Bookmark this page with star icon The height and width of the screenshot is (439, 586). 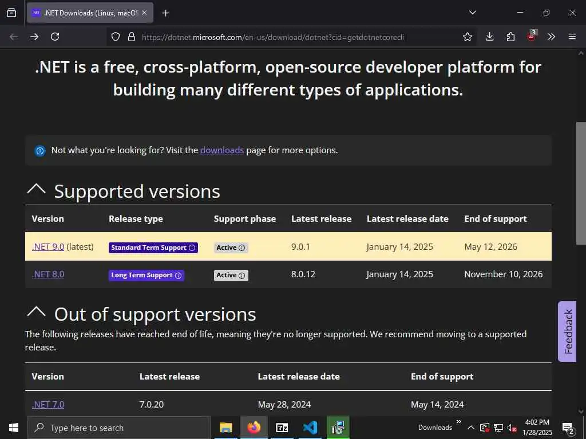(x=467, y=37)
